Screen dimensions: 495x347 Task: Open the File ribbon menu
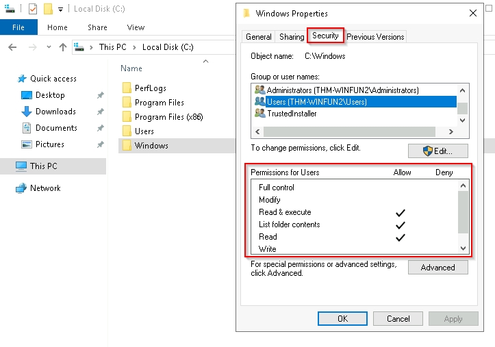(x=18, y=27)
